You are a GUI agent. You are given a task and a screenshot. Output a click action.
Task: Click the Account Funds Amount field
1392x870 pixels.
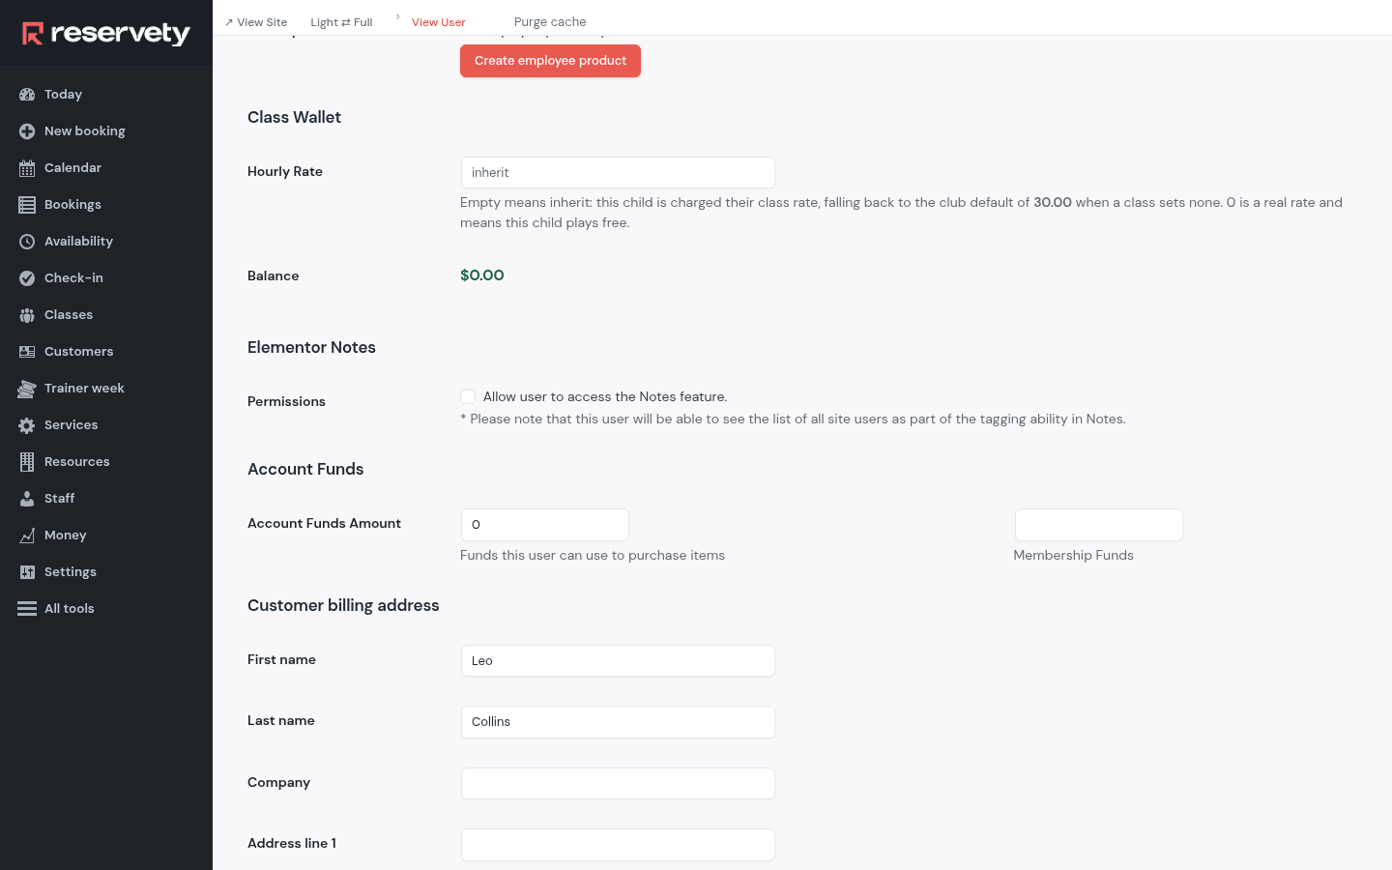545,525
